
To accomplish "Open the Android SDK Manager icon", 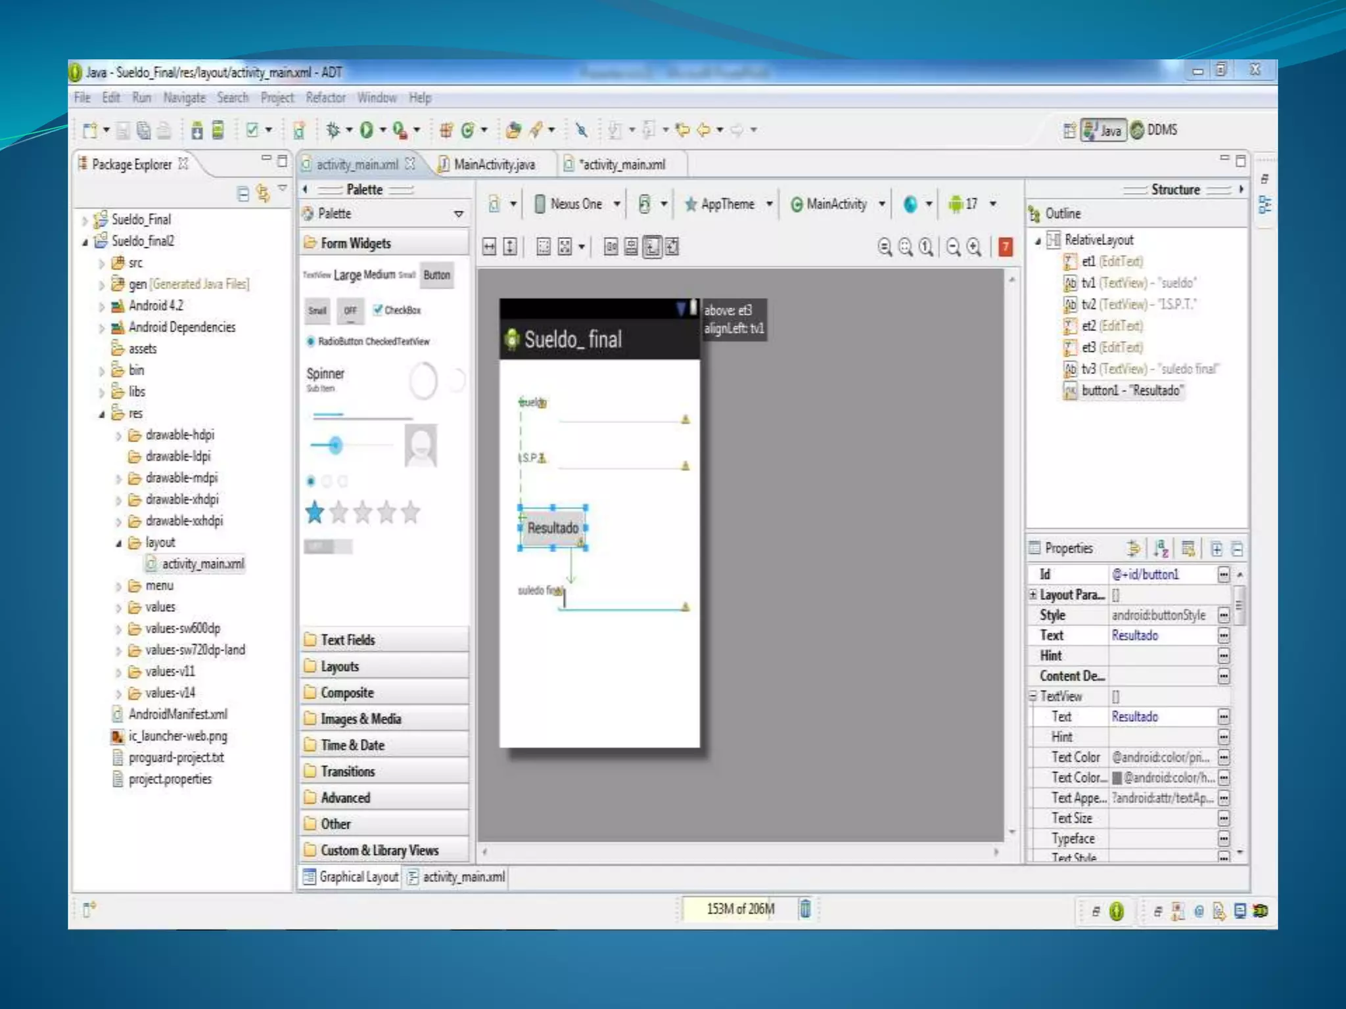I will (197, 130).
